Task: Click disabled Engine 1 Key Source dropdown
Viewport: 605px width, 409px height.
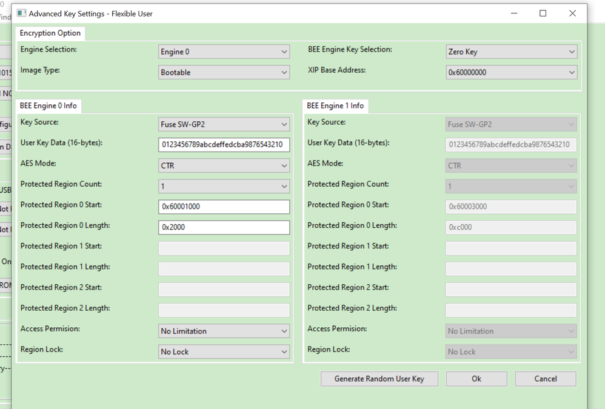Action: click(511, 124)
